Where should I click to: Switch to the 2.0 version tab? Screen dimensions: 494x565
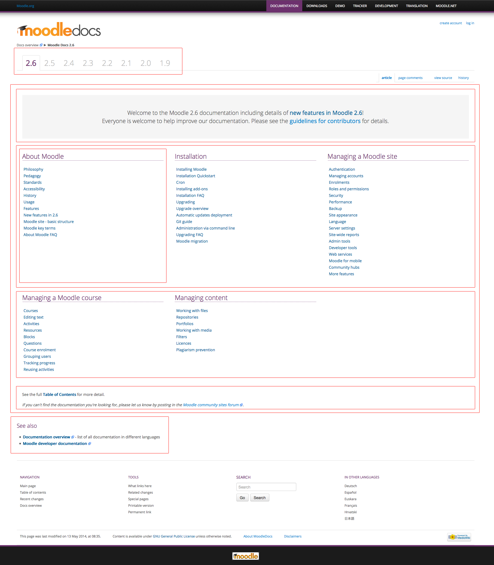[145, 63]
